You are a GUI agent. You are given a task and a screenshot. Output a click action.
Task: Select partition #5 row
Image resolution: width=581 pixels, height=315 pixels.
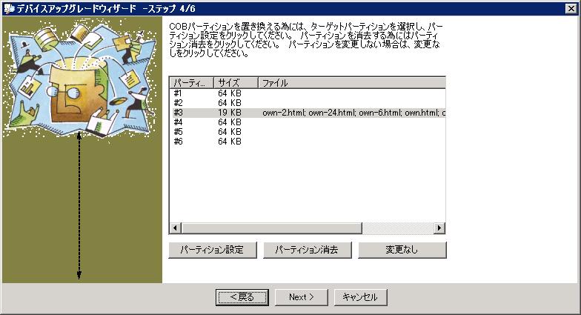pos(308,132)
